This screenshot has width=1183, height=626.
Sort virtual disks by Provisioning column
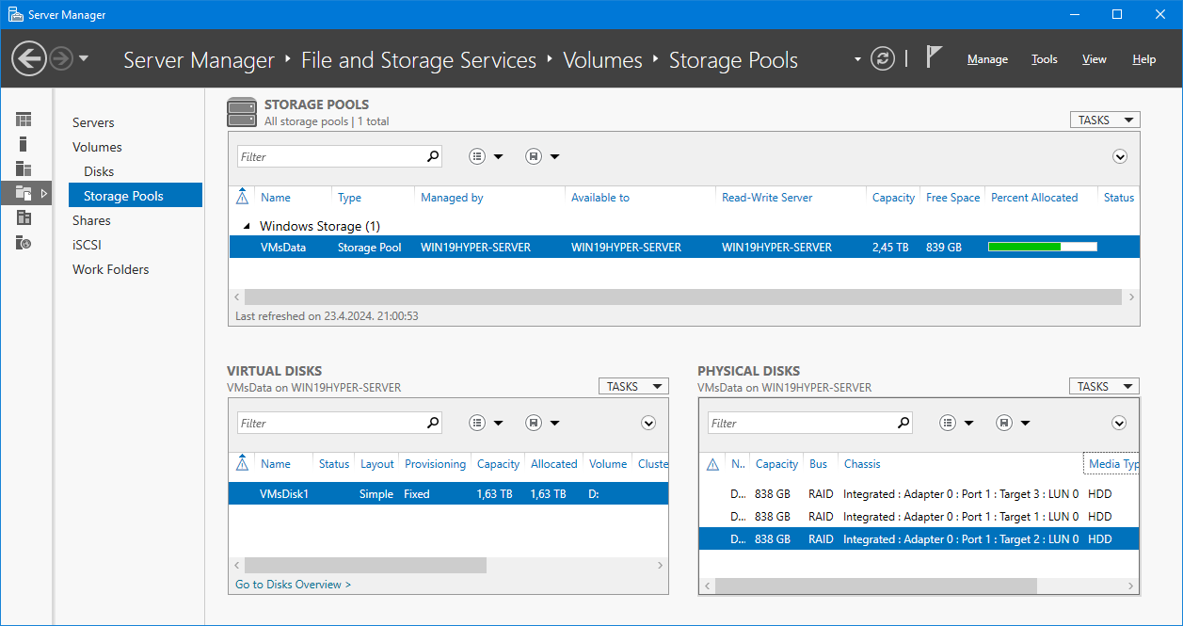(435, 464)
